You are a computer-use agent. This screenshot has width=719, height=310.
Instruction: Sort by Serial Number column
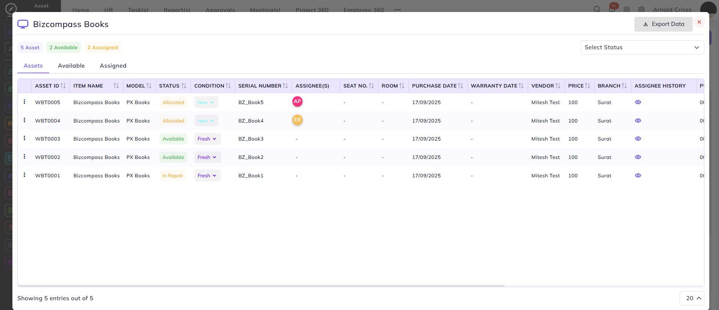pyautogui.click(x=285, y=86)
